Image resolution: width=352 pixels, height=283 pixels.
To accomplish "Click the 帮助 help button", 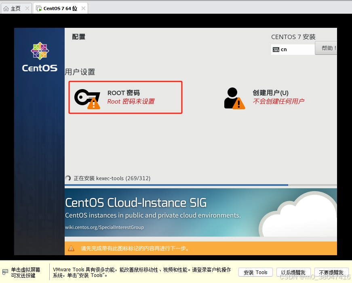I will coord(326,48).
